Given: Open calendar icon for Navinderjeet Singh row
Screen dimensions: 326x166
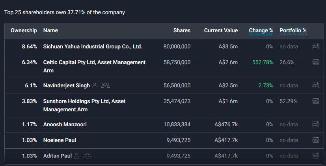Looking at the screenshot, I should tap(316, 85).
